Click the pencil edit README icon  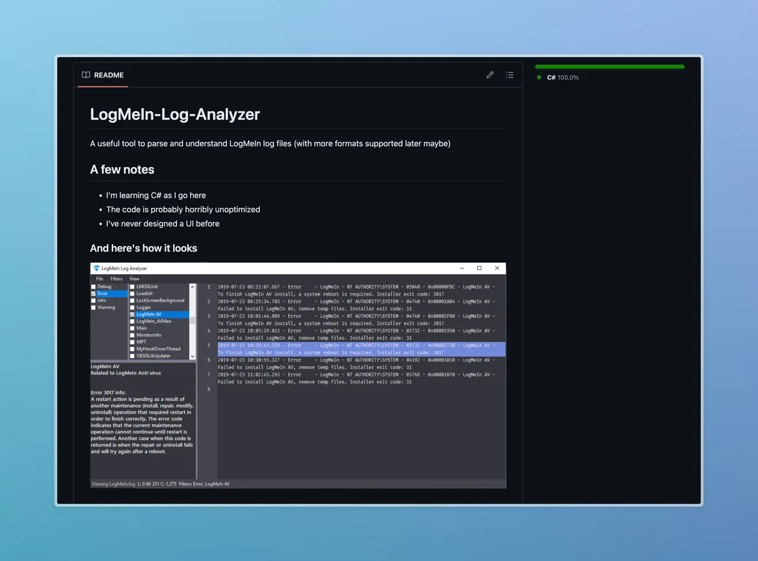pyautogui.click(x=490, y=75)
